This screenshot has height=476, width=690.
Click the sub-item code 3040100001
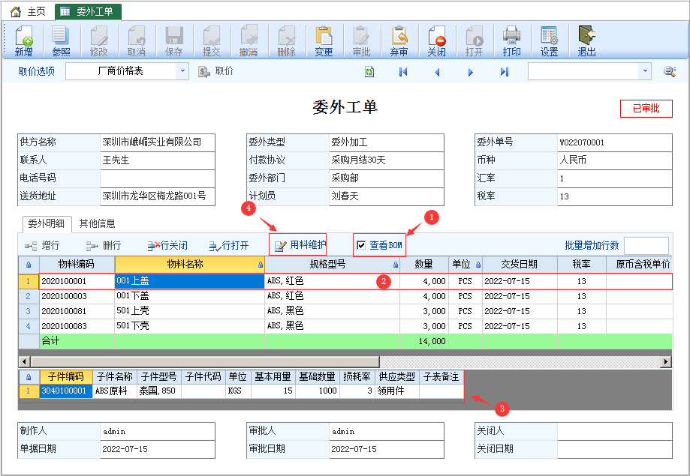66,391
